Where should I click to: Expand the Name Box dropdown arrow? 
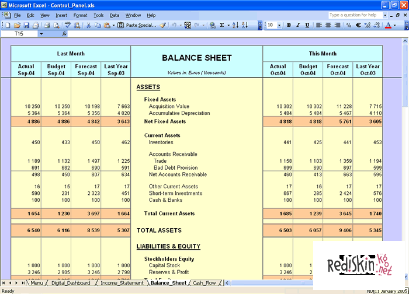click(x=40, y=34)
